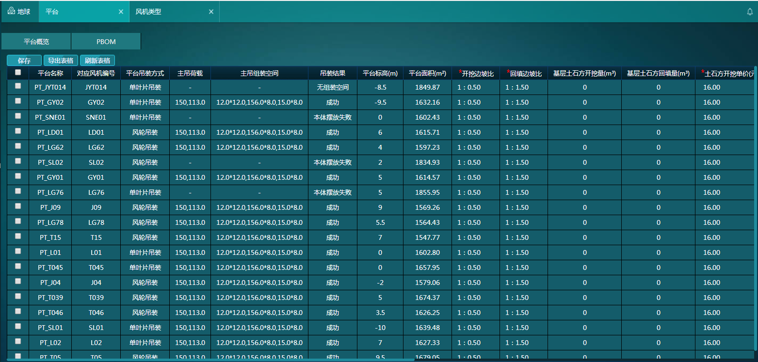Viewport: 758px width, 362px height.
Task: Click the 基层土石方回填量(m³) column header
Action: click(658, 73)
